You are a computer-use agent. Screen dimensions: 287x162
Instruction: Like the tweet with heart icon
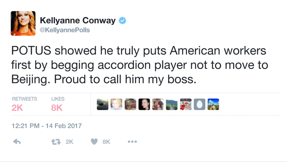point(94,142)
